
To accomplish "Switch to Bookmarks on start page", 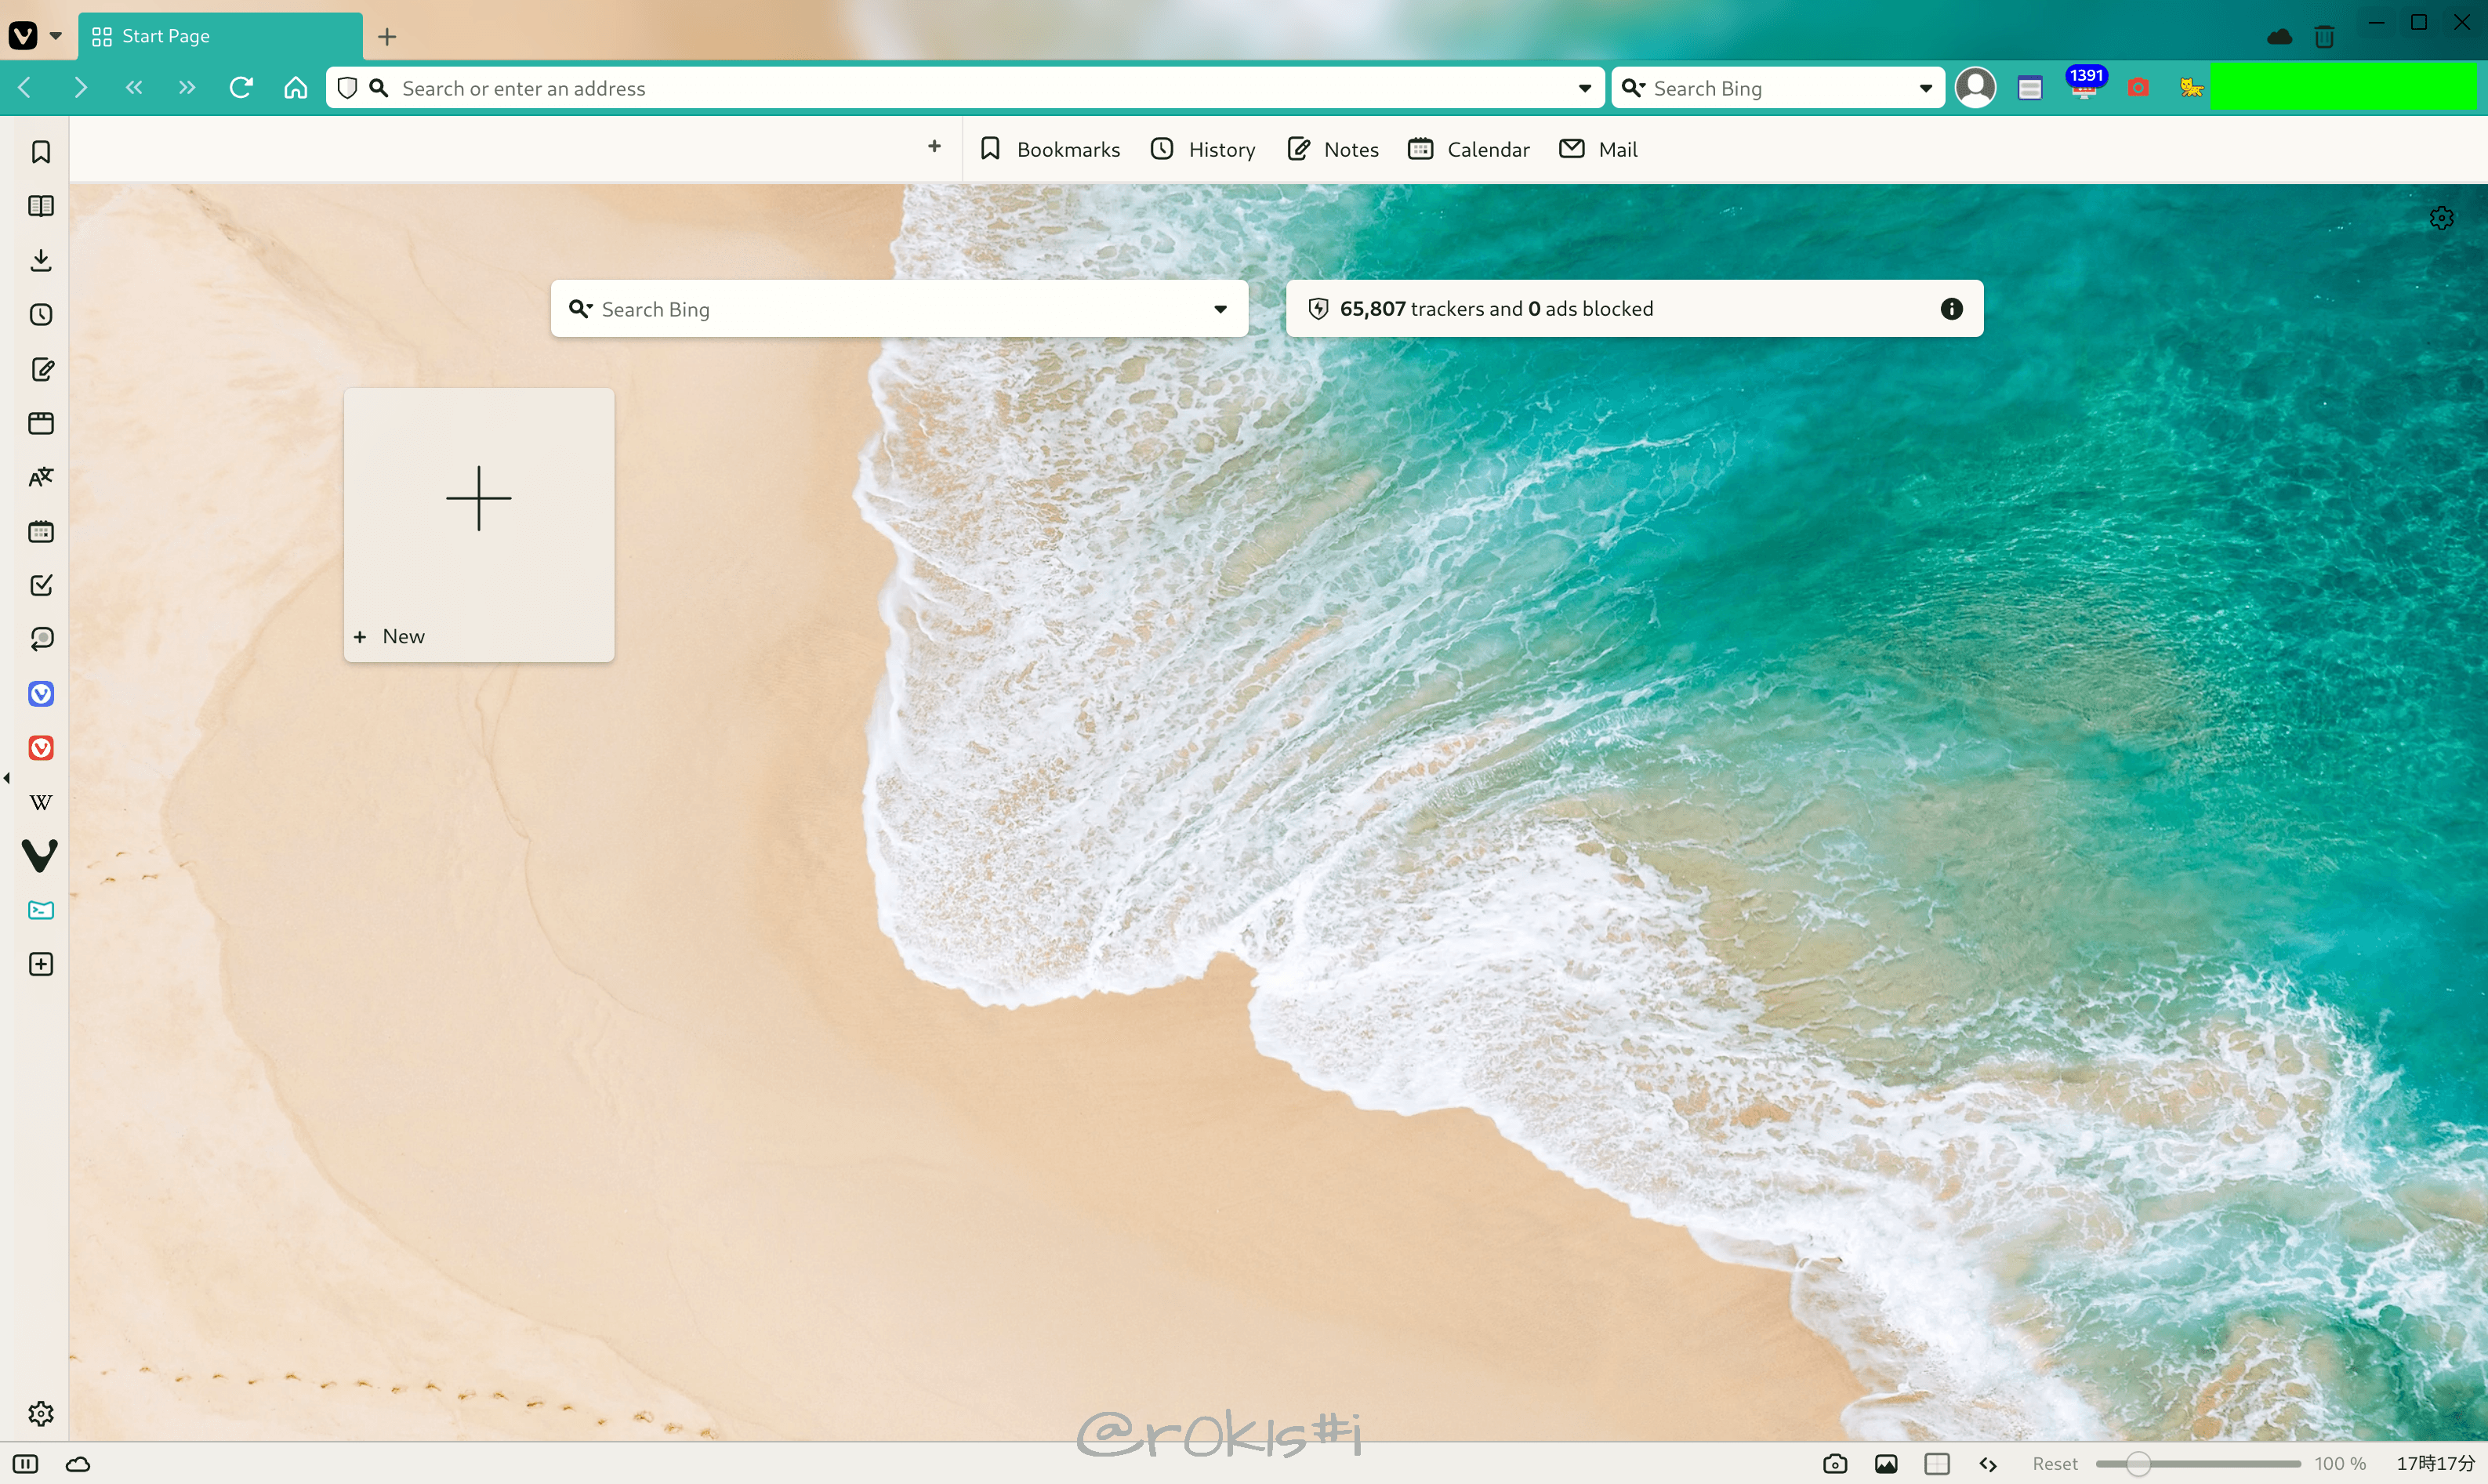I will point(1050,149).
